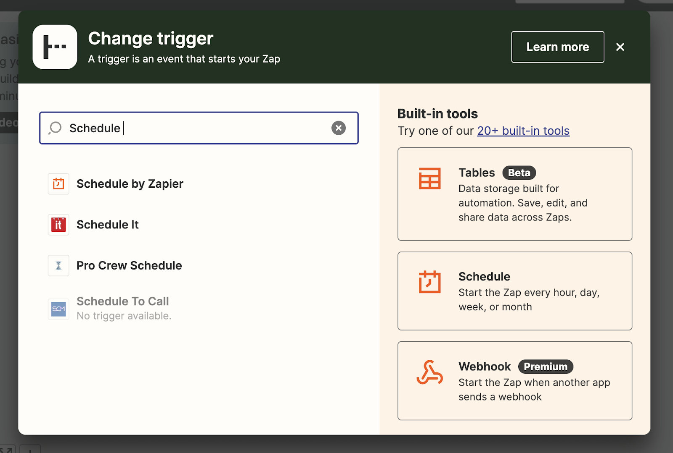Click the Tables grid icon
Screen dimensions: 673x453
[x=429, y=178]
